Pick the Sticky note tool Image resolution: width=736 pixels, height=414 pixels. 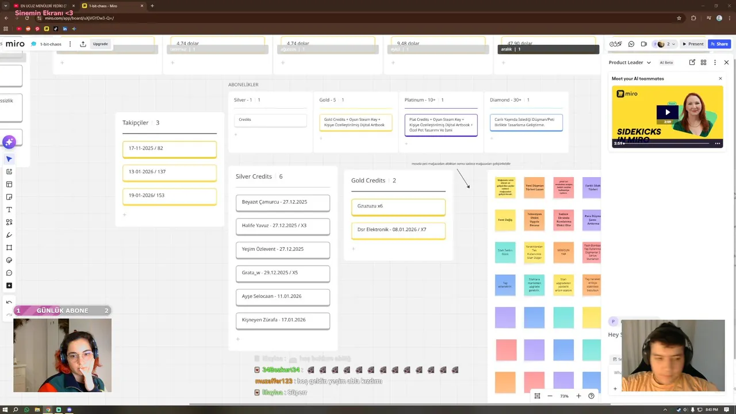9,197
